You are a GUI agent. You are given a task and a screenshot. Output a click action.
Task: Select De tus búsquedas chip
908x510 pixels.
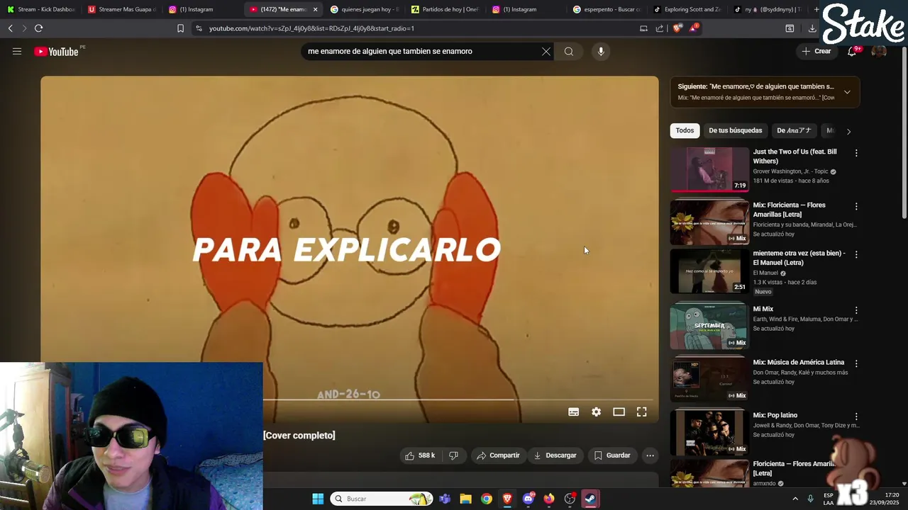coord(735,130)
